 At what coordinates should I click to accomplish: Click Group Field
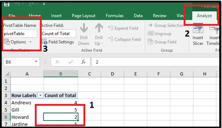pos(162,42)
